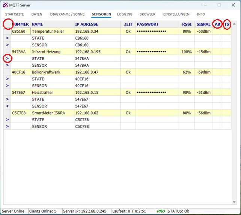The width and height of the screenshot is (241, 215).
Task: Click the TS column header
Action: [x=227, y=24]
